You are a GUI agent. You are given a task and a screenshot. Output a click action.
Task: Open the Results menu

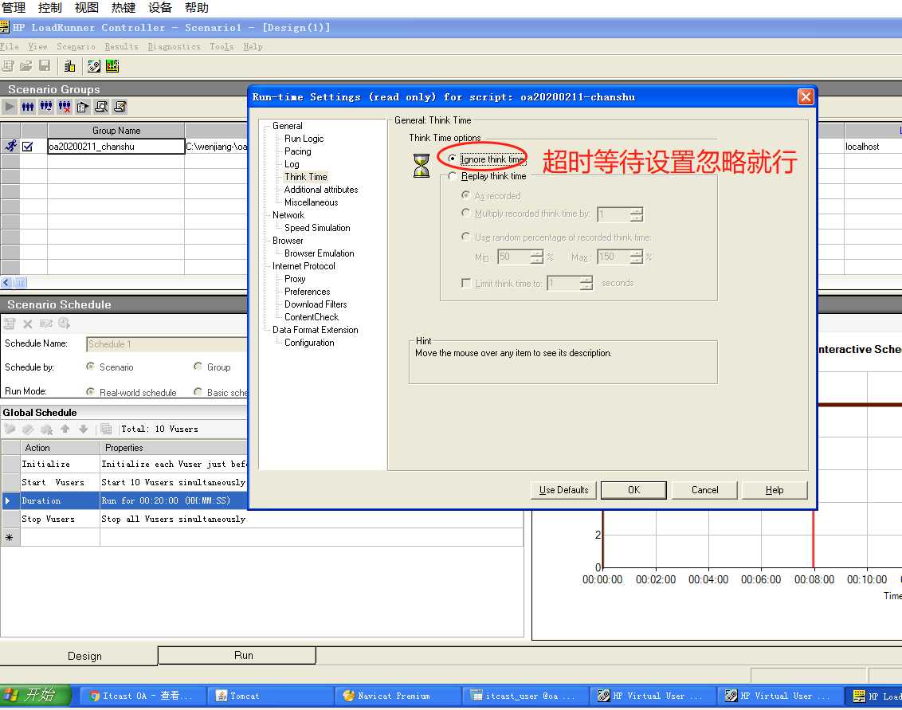pos(121,46)
